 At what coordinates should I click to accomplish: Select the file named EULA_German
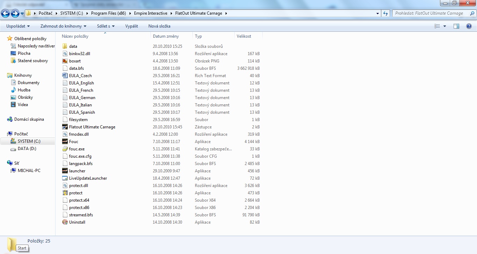(82, 98)
